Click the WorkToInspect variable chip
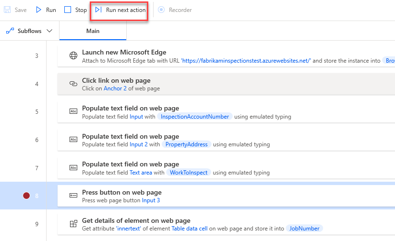Screen dimensions: 395x241 190,173
